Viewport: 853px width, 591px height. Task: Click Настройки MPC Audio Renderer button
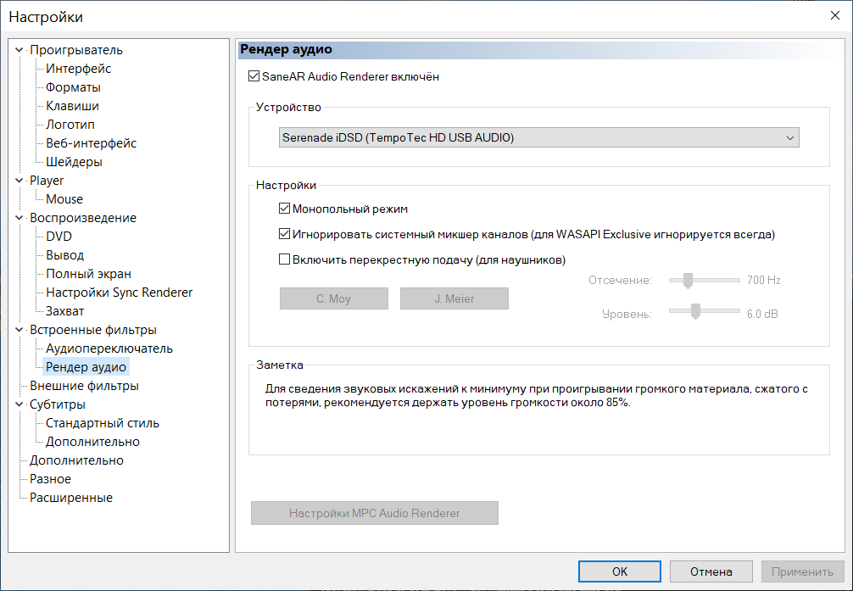coord(374,513)
